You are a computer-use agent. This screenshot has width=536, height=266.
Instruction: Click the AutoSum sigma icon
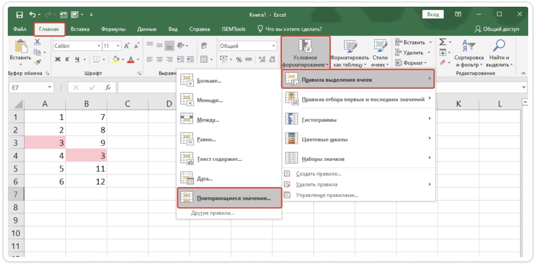click(x=442, y=42)
